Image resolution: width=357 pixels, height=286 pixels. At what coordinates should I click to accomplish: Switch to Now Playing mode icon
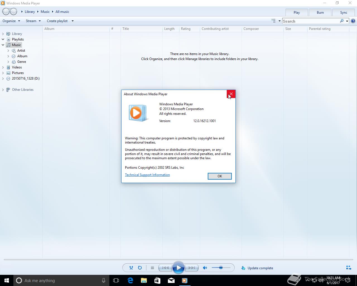(349, 268)
